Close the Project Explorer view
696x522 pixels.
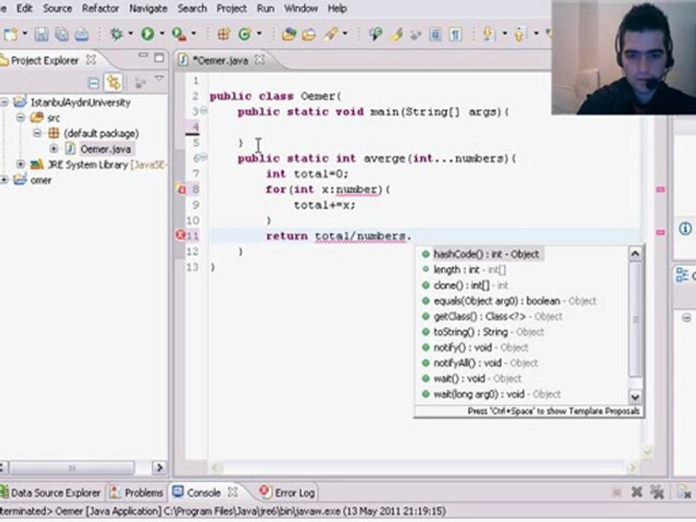coord(91,59)
